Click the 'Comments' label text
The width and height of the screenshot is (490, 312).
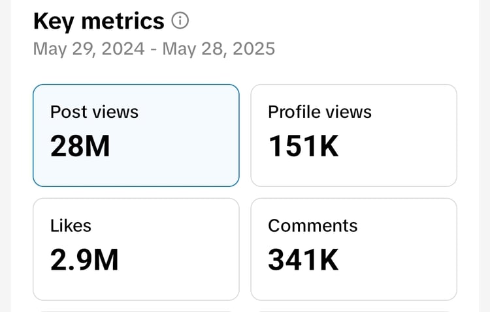(313, 226)
